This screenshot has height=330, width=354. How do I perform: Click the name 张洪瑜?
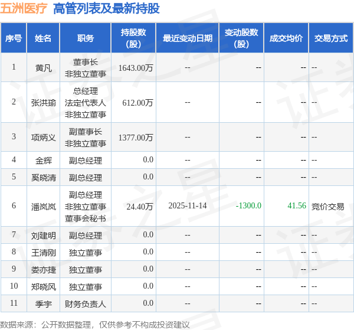click(43, 103)
